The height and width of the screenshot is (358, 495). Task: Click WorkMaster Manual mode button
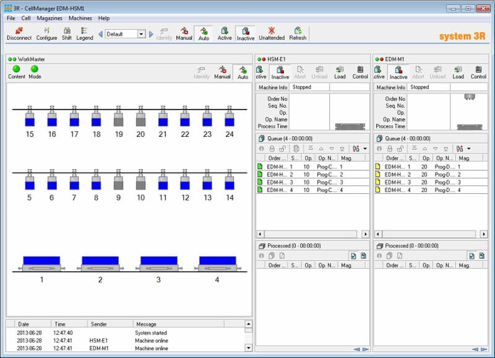(222, 72)
